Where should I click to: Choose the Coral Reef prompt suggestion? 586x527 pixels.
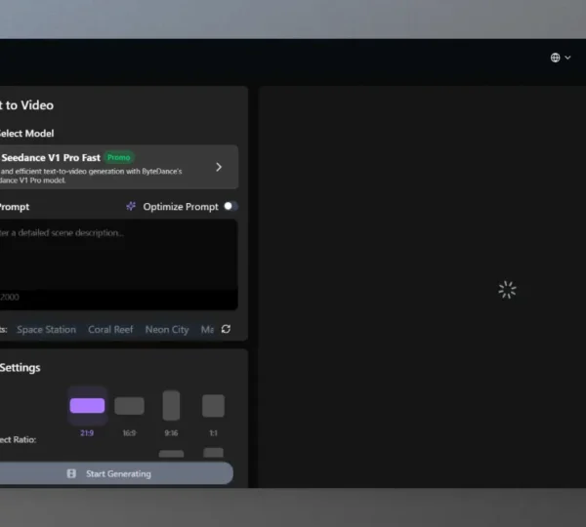pos(110,330)
